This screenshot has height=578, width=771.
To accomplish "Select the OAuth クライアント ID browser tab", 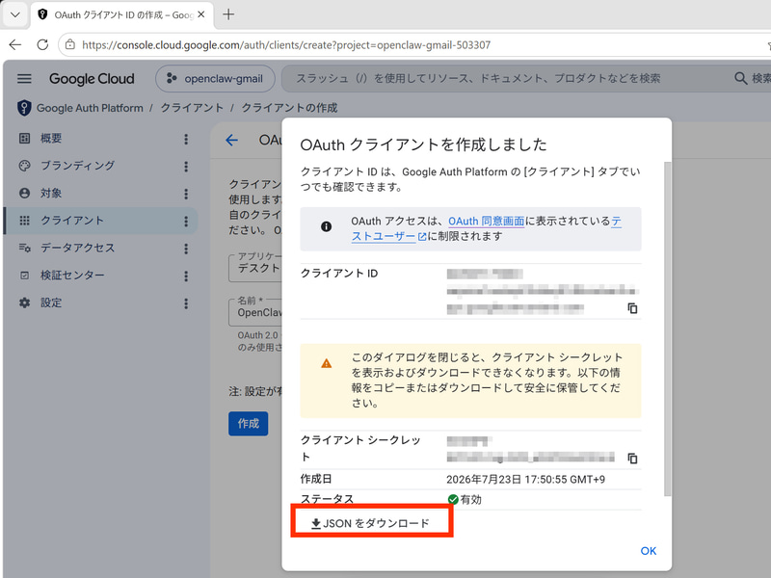I will 123,15.
